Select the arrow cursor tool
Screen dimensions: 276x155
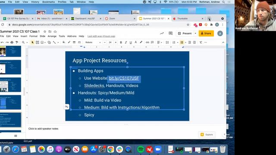click(32, 42)
